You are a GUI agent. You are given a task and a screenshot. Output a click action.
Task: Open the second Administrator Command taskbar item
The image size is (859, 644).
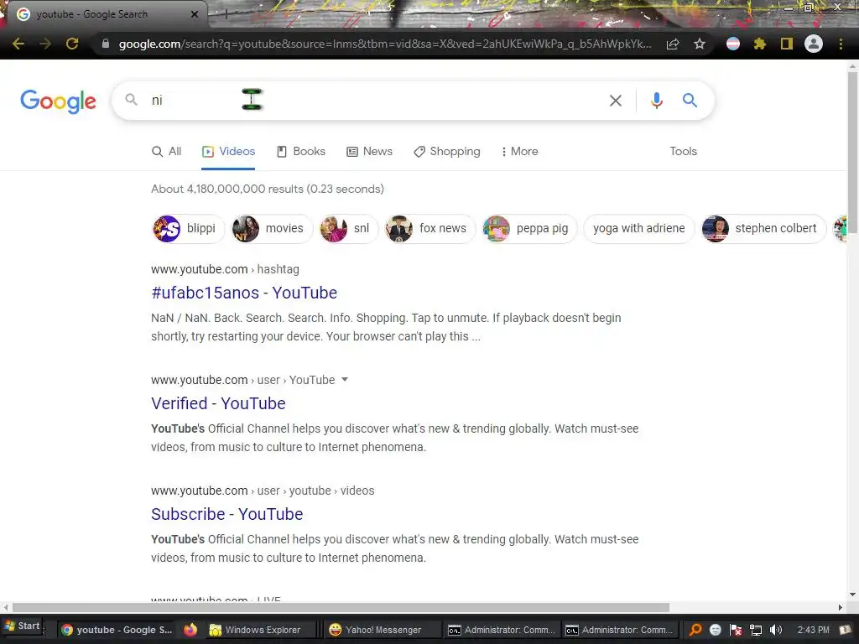coord(620,630)
